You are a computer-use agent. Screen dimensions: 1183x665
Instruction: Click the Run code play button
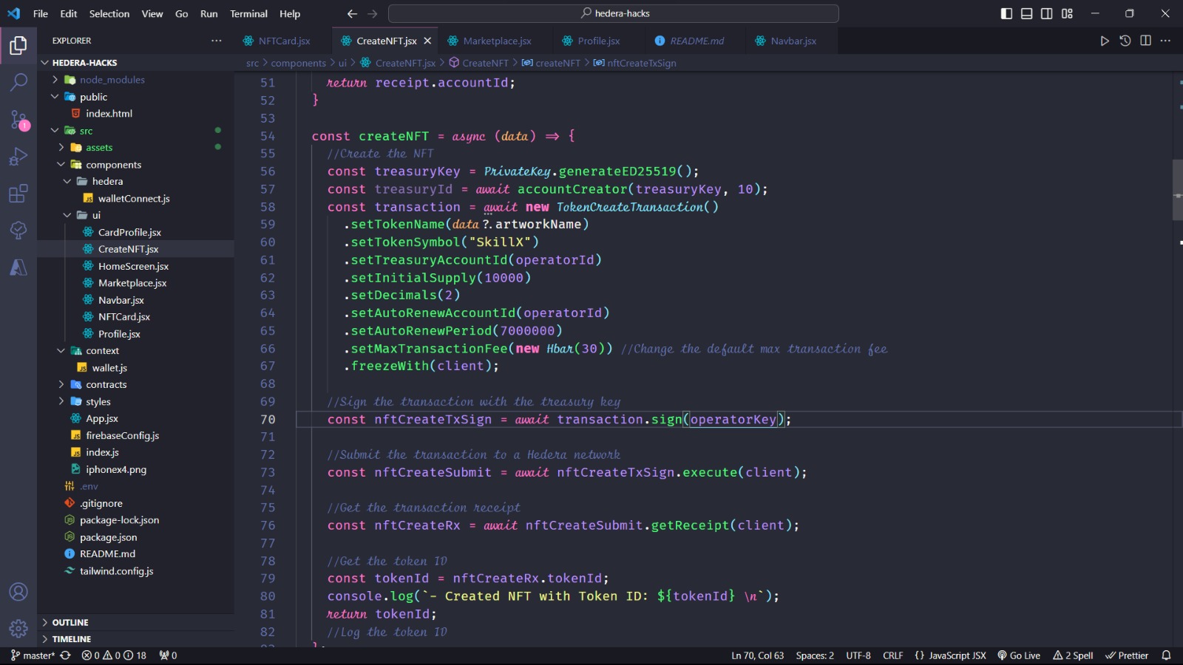click(x=1105, y=41)
